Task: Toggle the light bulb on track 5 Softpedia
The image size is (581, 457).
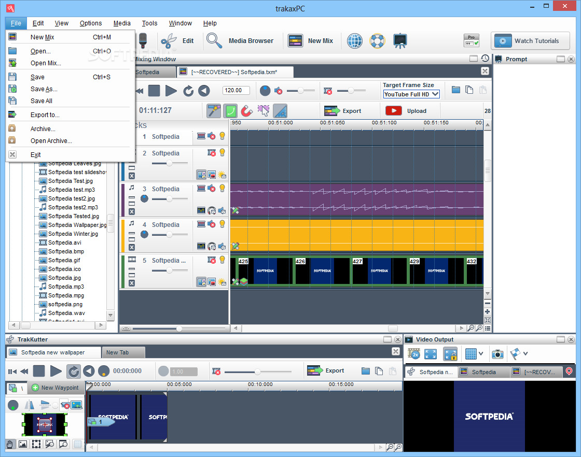Action: 223,260
